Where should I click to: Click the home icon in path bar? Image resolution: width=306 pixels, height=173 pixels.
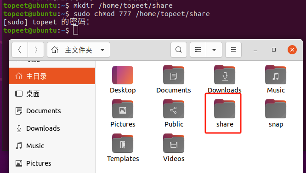coord(55,50)
